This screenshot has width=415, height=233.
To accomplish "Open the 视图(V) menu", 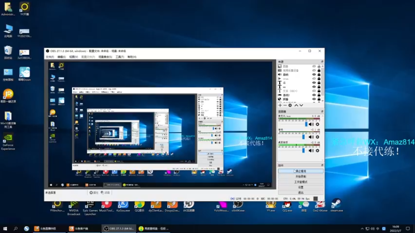I will click(74, 57).
